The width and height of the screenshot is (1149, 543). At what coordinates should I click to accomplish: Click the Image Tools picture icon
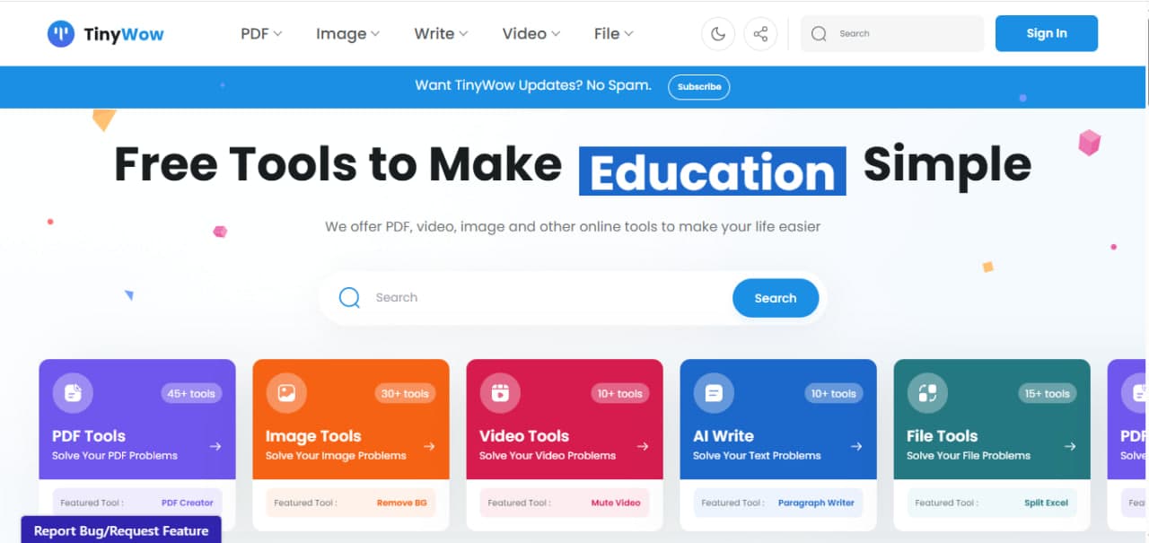click(x=286, y=393)
